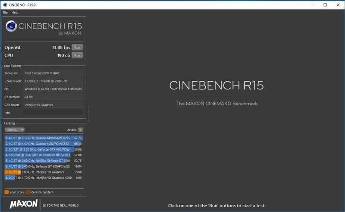
Task: Run the CPU benchmark test
Action: tap(77, 56)
